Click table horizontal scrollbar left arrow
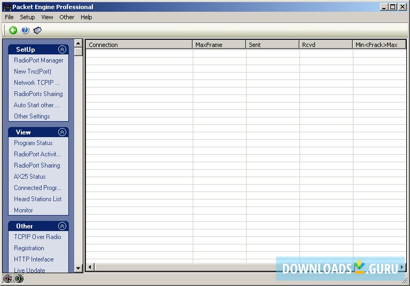The image size is (410, 286). pyautogui.click(x=90, y=267)
